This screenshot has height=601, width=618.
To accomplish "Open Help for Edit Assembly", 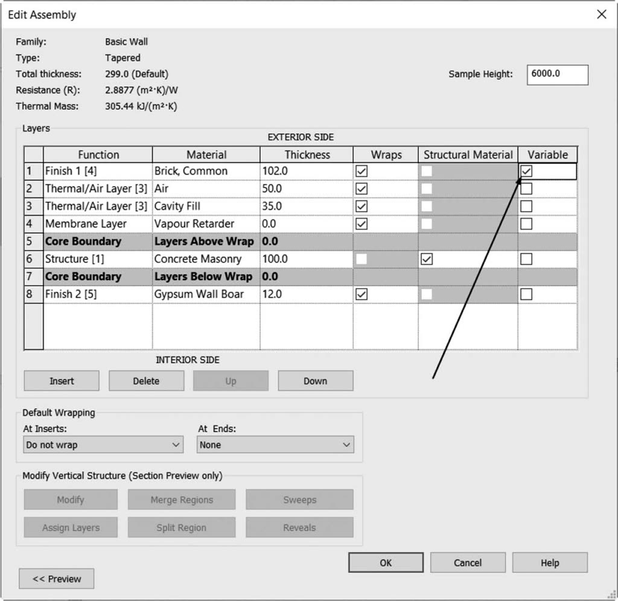I will pyautogui.click(x=550, y=563).
